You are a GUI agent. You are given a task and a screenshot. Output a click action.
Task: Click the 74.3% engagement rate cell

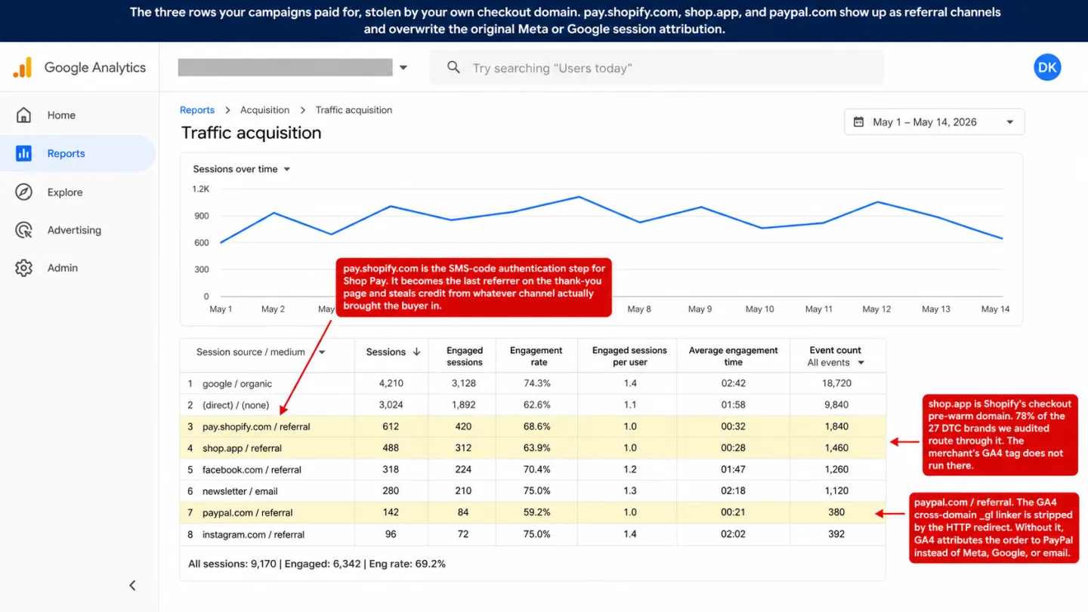click(536, 383)
